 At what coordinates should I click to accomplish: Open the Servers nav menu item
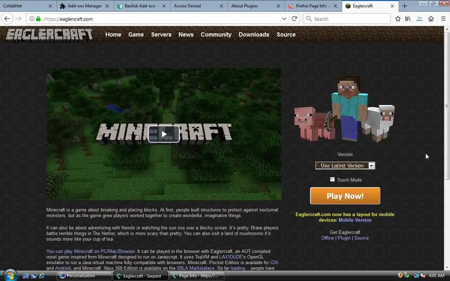pos(161,34)
